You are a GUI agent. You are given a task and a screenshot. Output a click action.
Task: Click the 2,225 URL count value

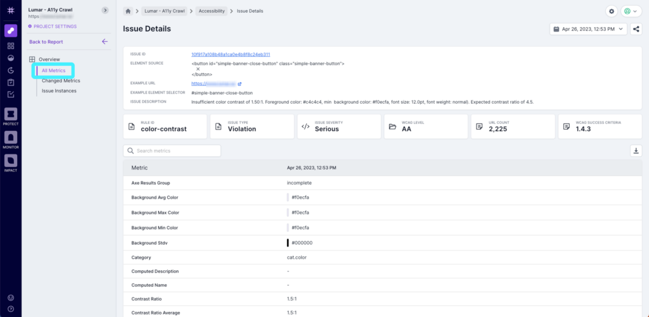coord(499,129)
